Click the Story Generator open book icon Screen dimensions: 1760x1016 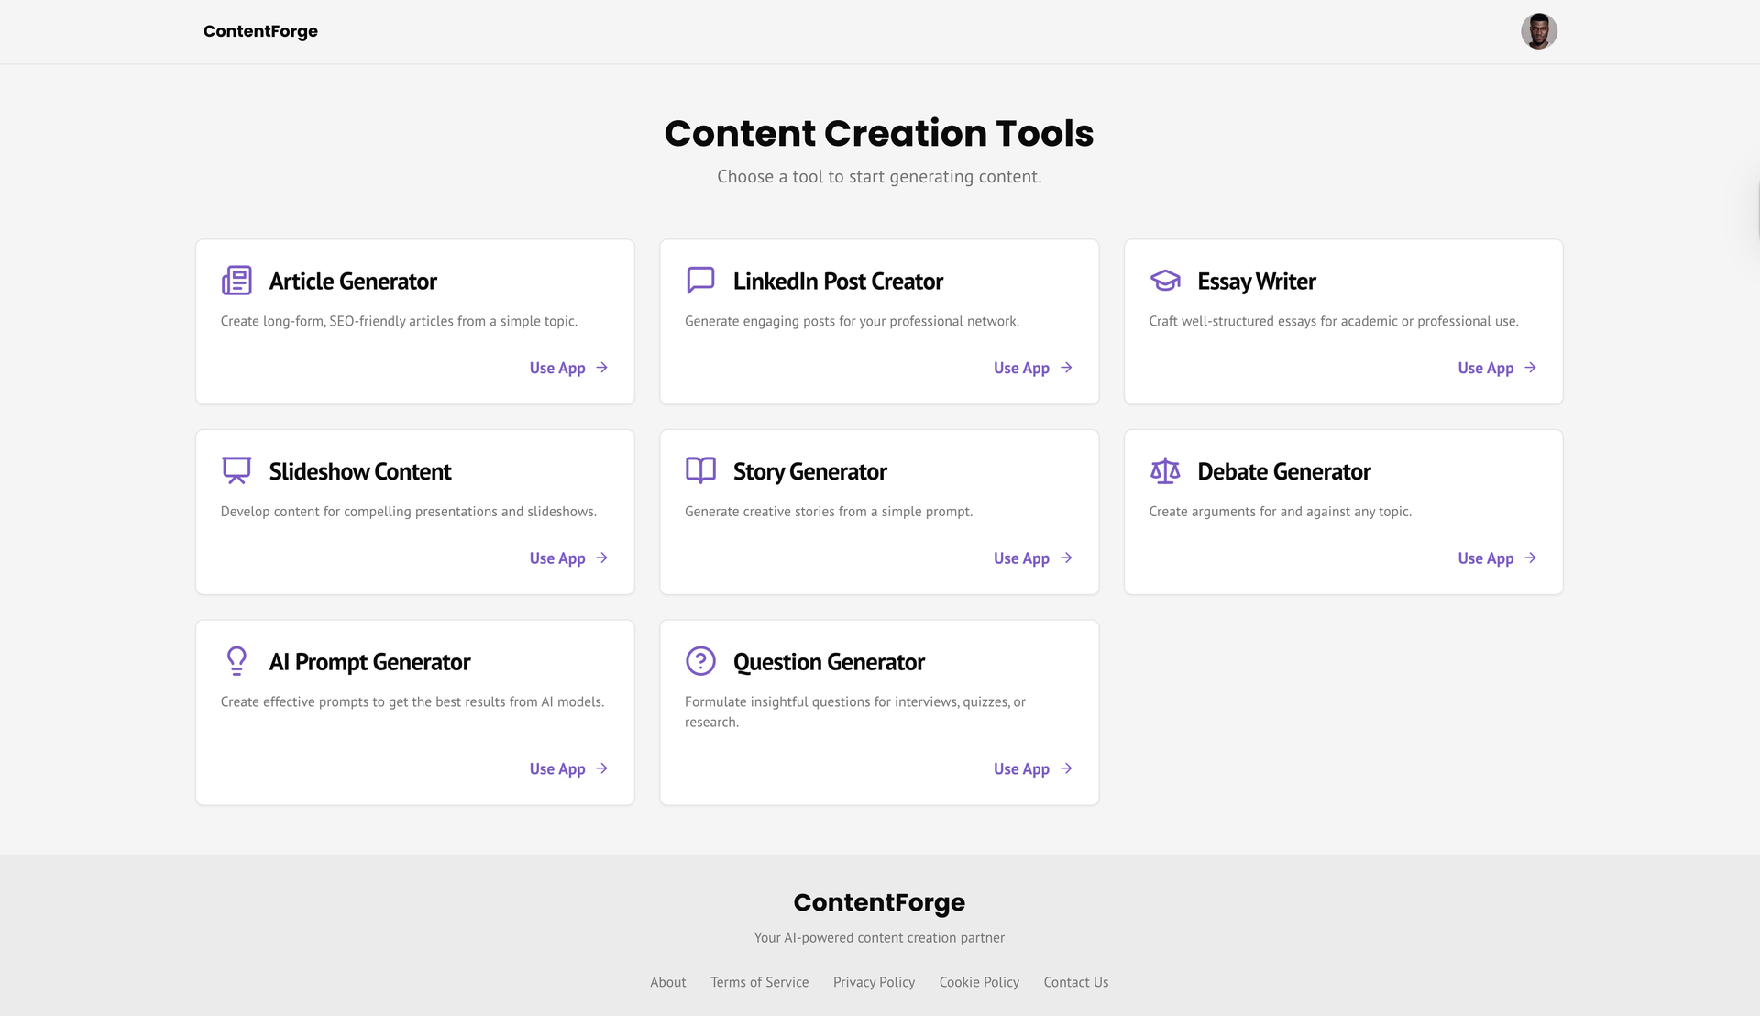700,470
